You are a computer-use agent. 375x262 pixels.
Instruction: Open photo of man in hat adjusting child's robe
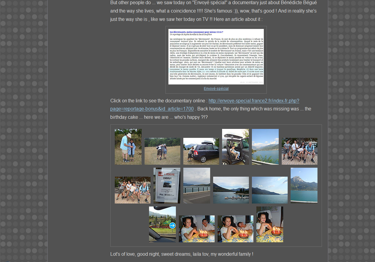128,147
